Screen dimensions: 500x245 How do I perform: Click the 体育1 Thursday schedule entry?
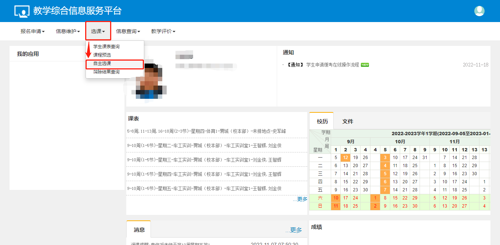pos(206,131)
